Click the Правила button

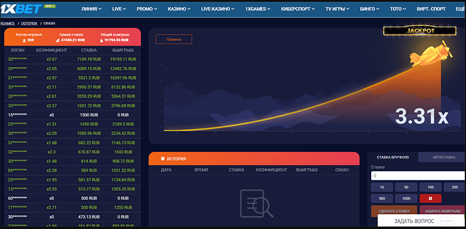coord(174,39)
